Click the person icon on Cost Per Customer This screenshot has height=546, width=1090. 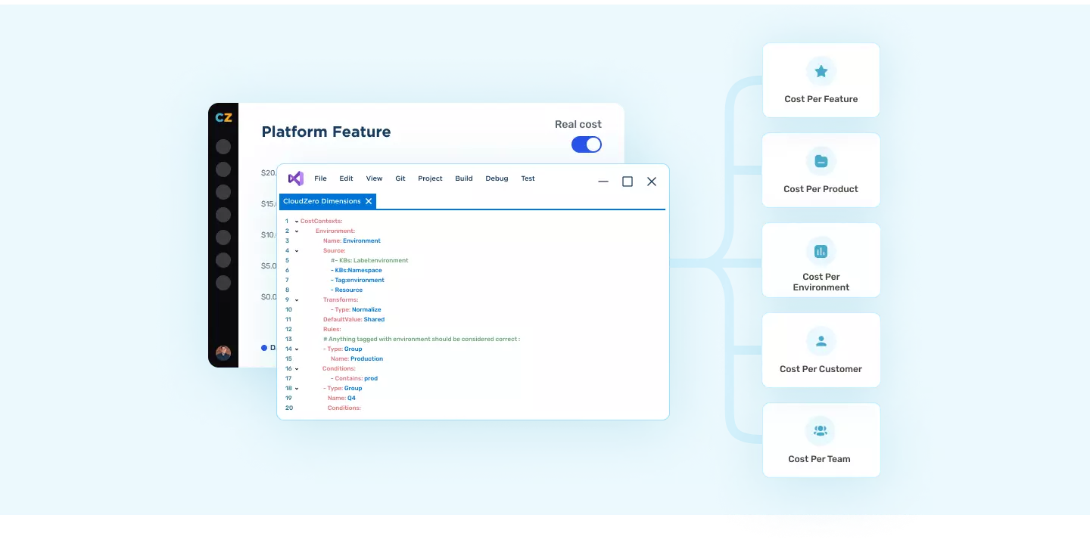(x=821, y=341)
